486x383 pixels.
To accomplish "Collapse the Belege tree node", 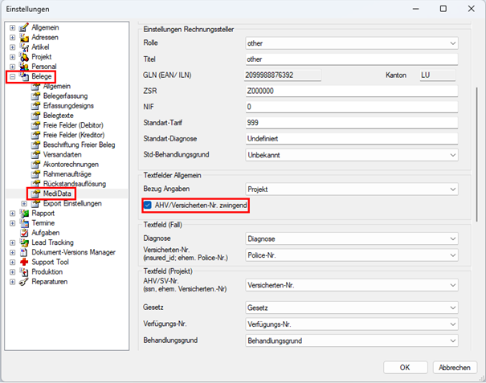I will [x=12, y=76].
